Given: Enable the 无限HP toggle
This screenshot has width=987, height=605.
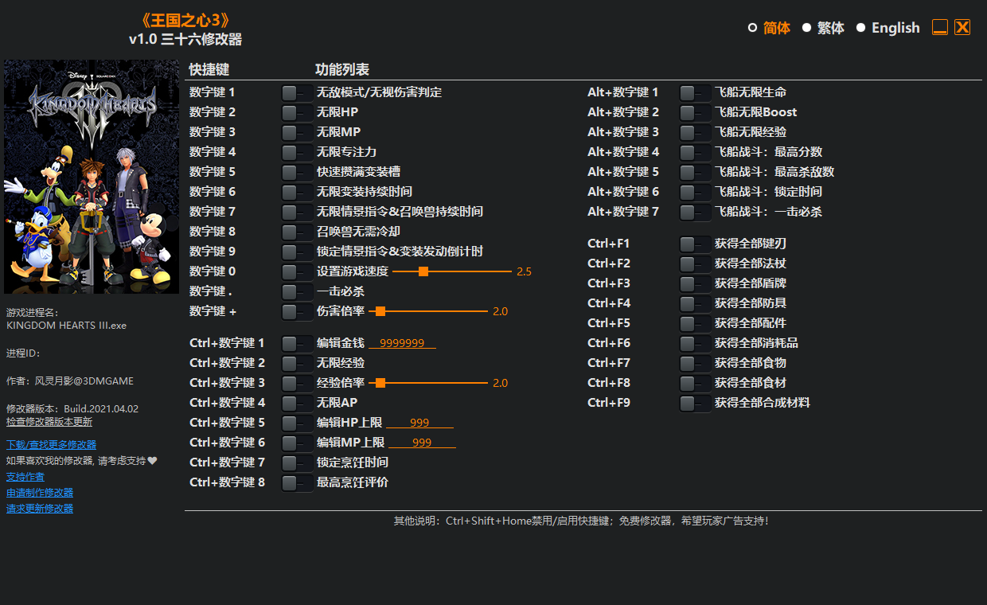Looking at the screenshot, I should [x=297, y=112].
